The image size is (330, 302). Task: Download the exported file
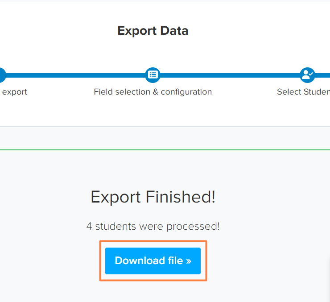(x=153, y=261)
